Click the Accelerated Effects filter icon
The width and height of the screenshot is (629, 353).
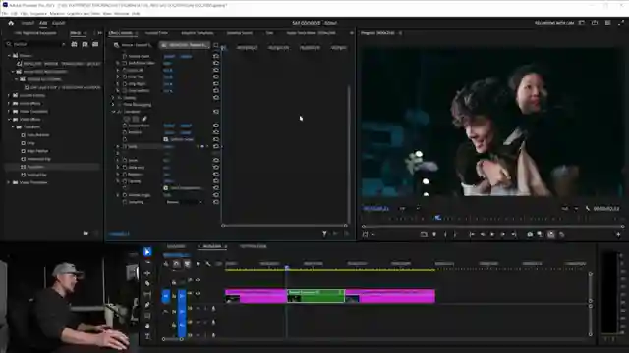(x=75, y=44)
